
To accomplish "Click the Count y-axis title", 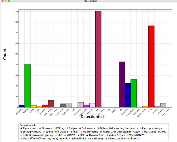I will point(5,54).
